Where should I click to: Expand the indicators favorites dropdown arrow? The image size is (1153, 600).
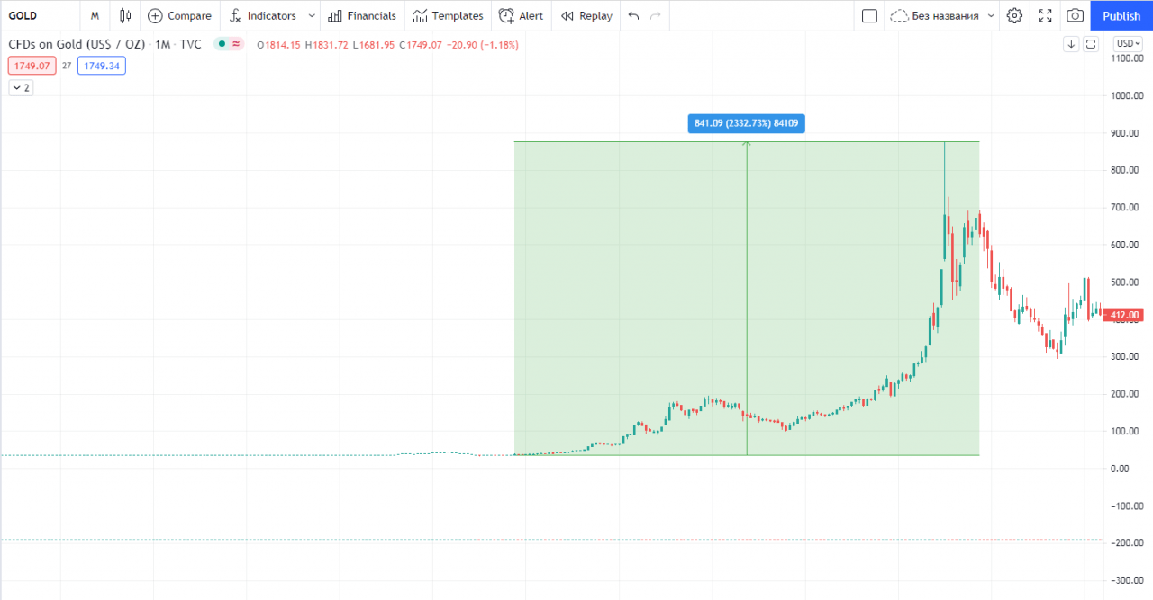[312, 15]
